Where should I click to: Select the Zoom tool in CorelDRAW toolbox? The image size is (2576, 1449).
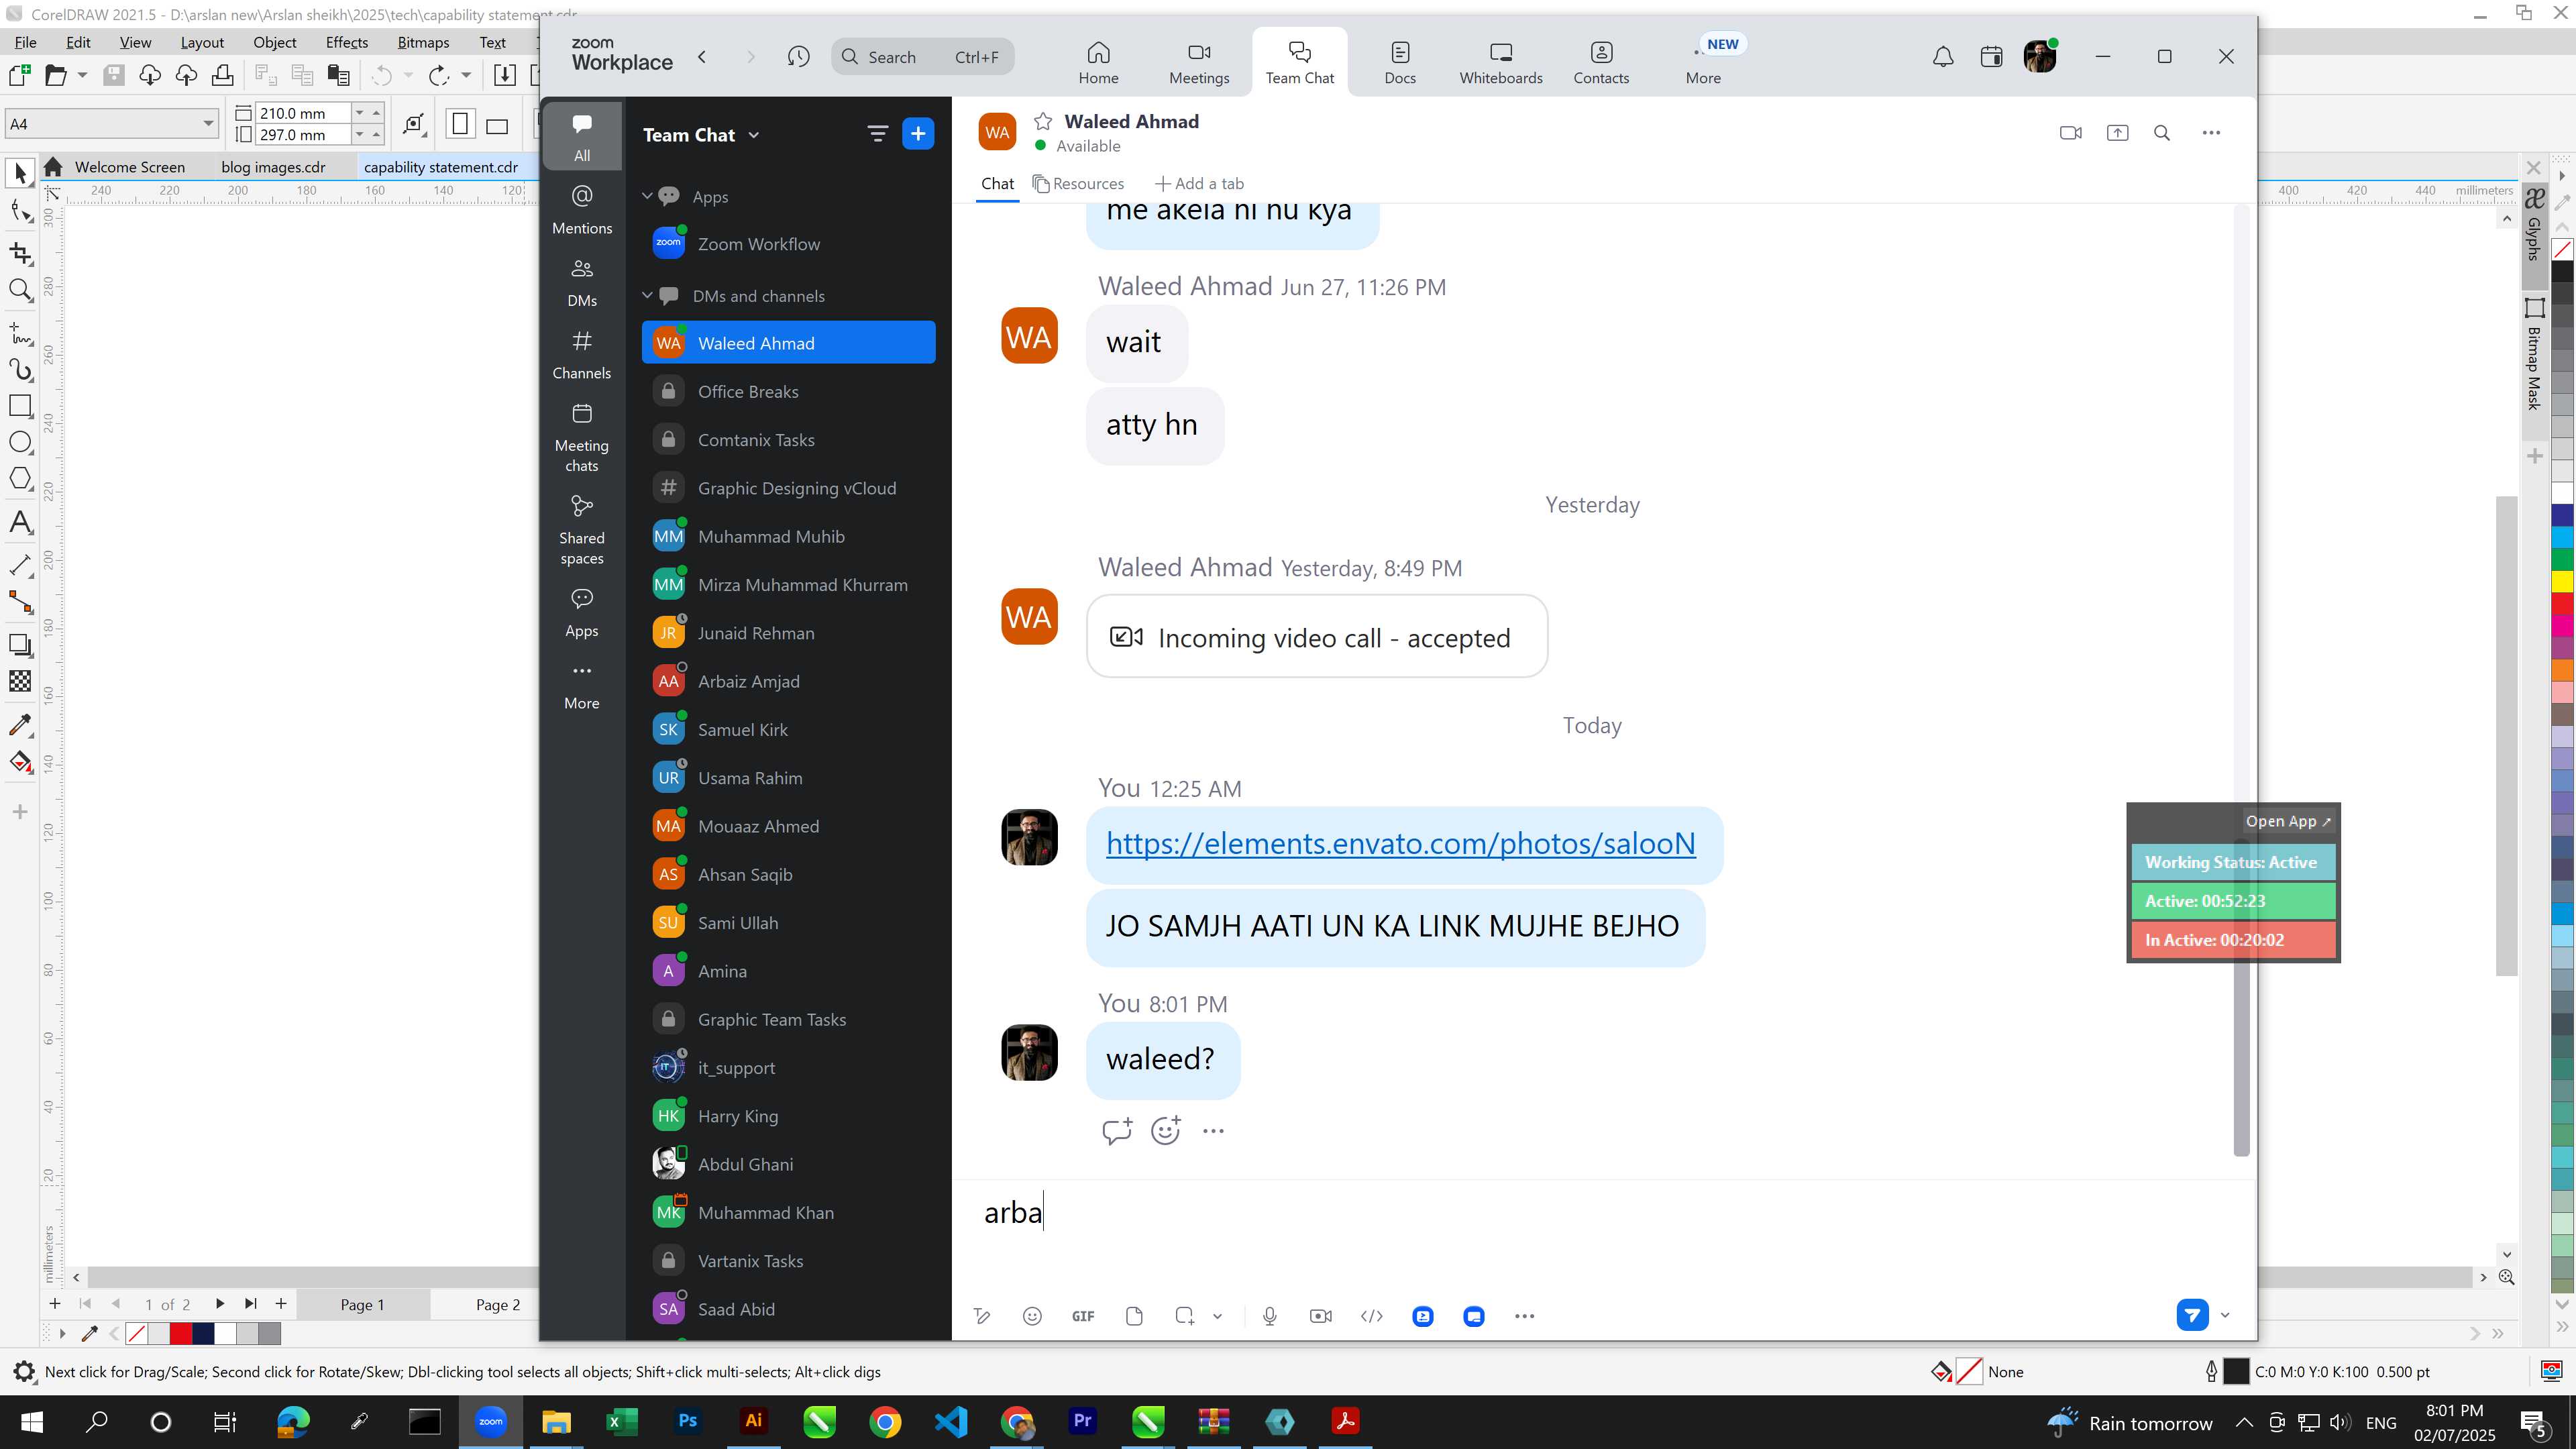(x=20, y=290)
